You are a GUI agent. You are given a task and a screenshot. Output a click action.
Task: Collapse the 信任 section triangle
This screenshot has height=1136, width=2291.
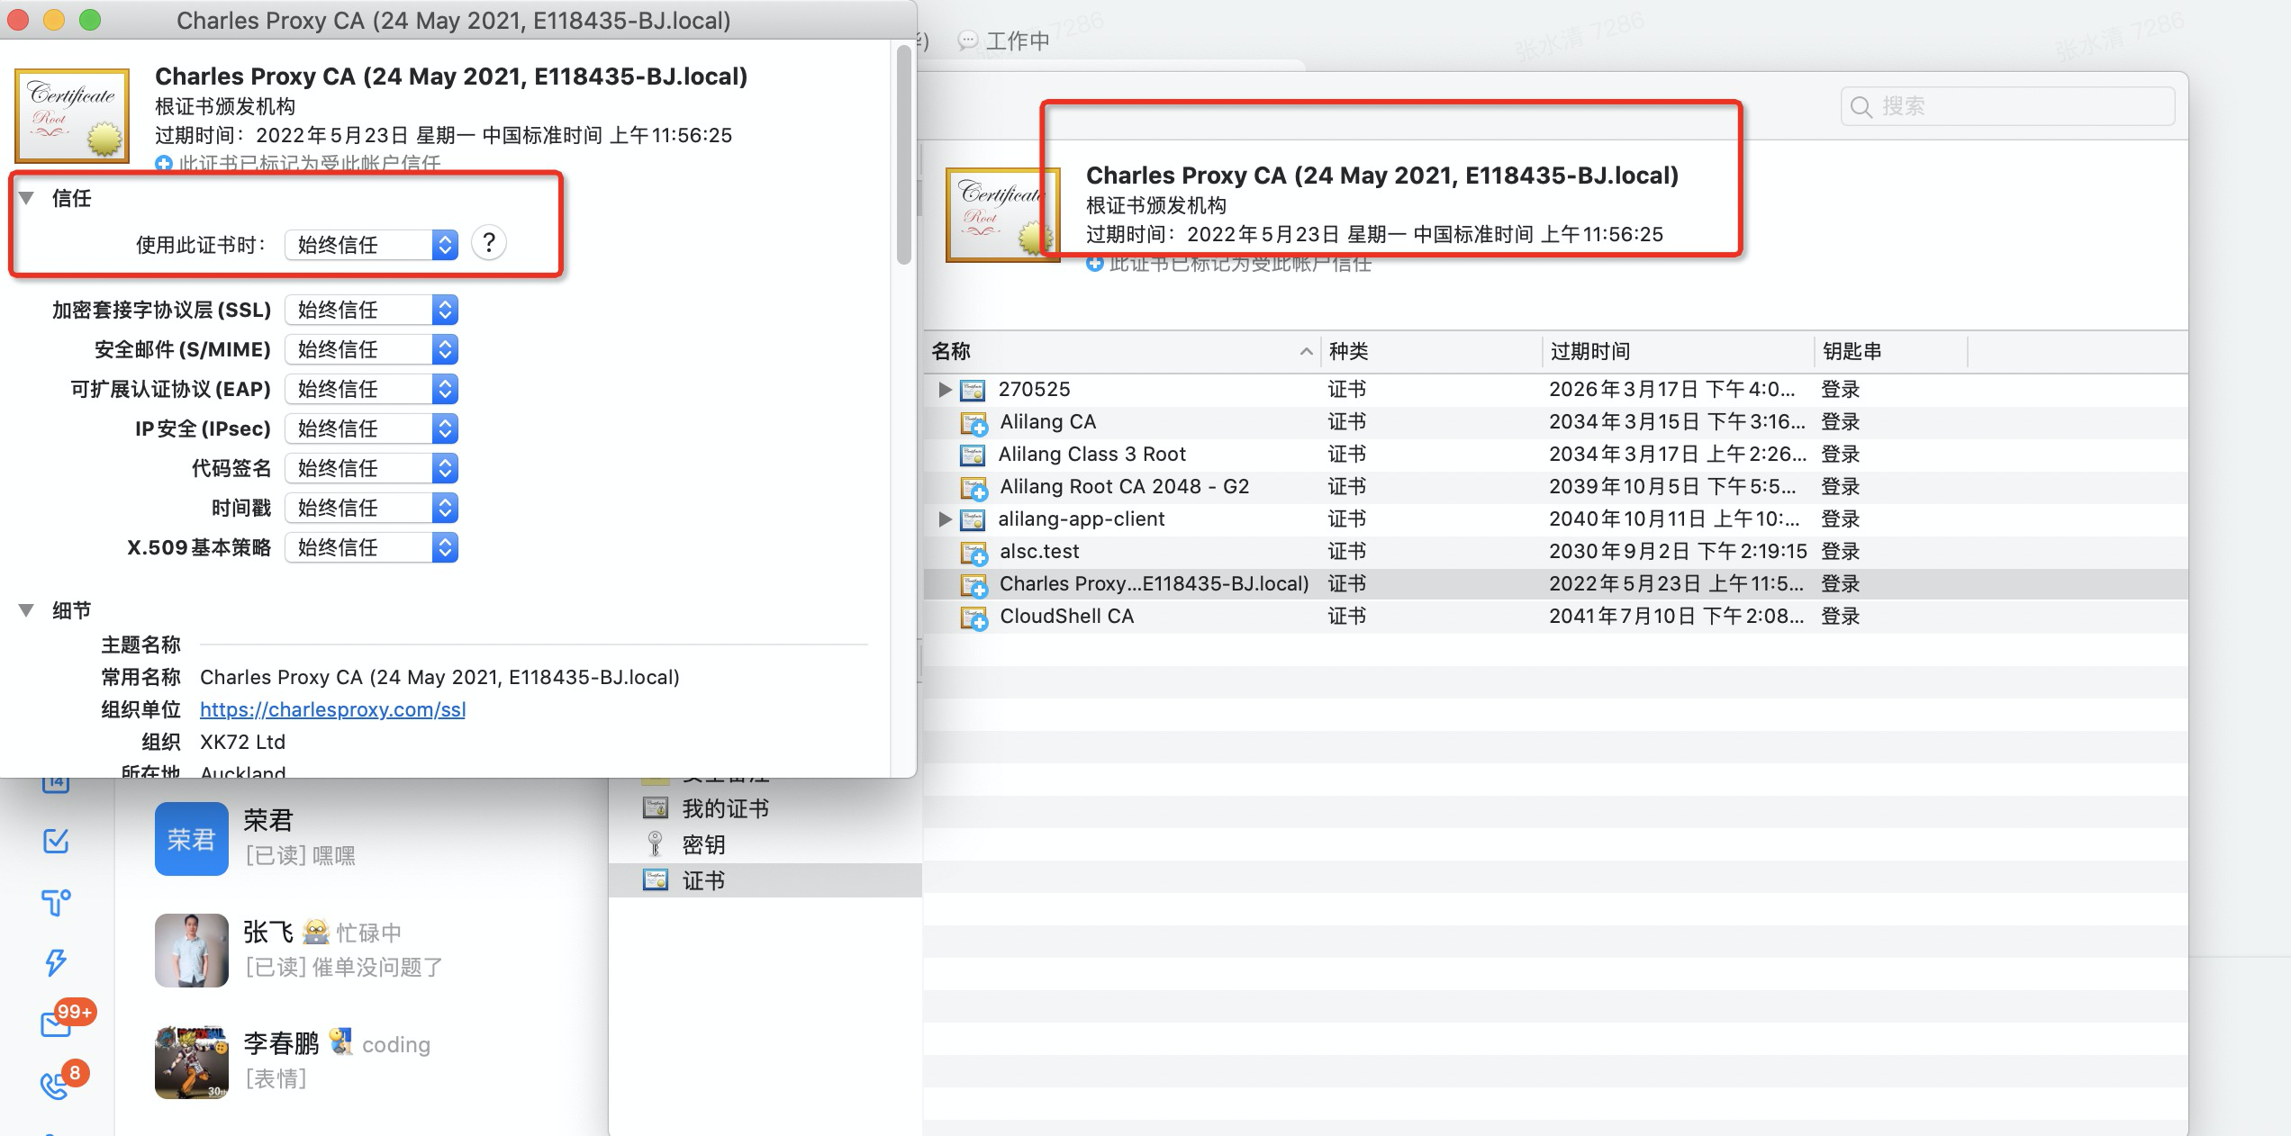pyautogui.click(x=27, y=198)
